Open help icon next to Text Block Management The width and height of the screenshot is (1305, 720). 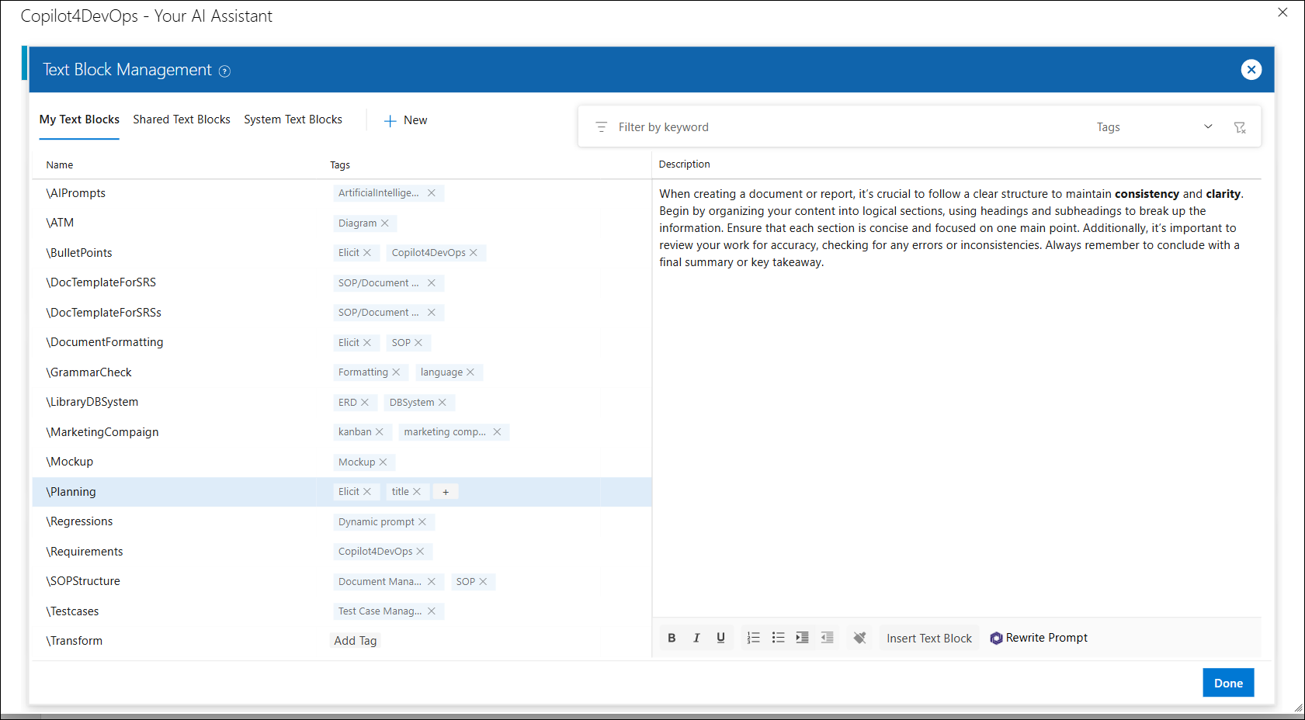(x=224, y=71)
